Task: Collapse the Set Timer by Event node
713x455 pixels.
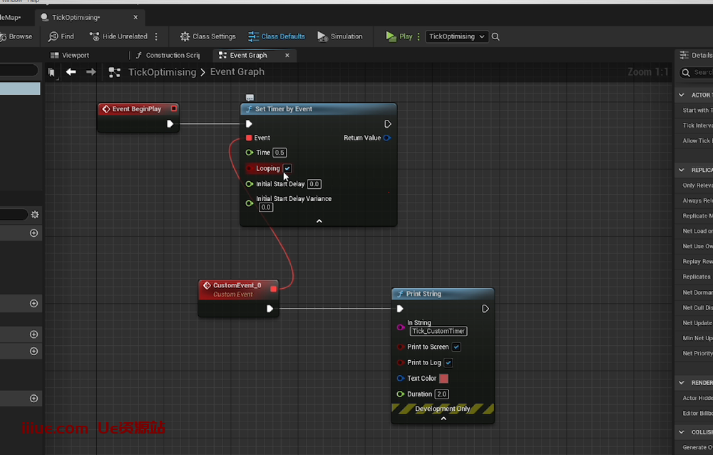Action: click(319, 221)
